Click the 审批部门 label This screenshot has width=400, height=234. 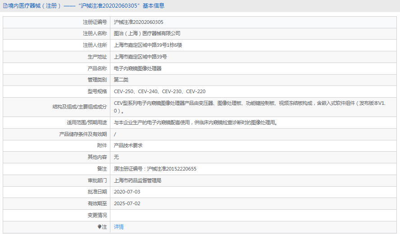pos(97,180)
